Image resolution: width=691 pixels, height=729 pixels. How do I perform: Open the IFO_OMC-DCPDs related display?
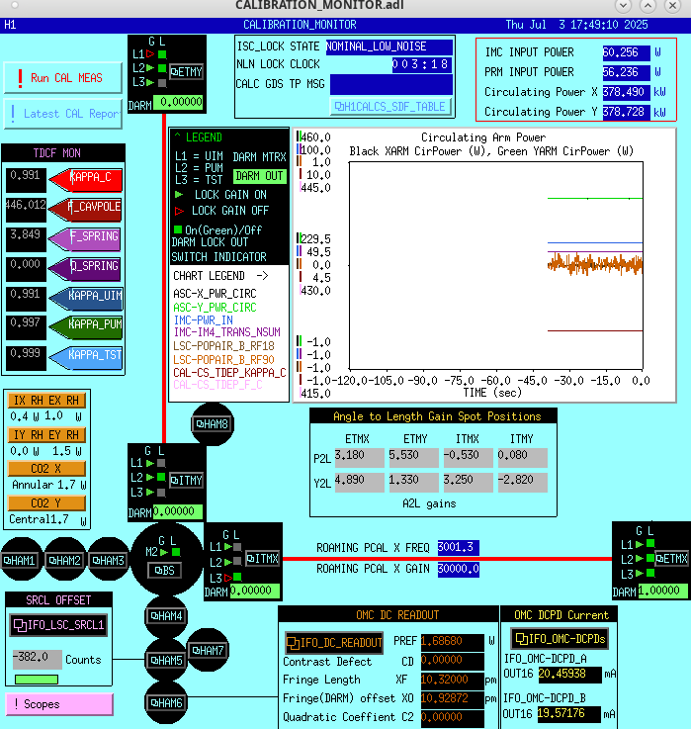point(560,639)
